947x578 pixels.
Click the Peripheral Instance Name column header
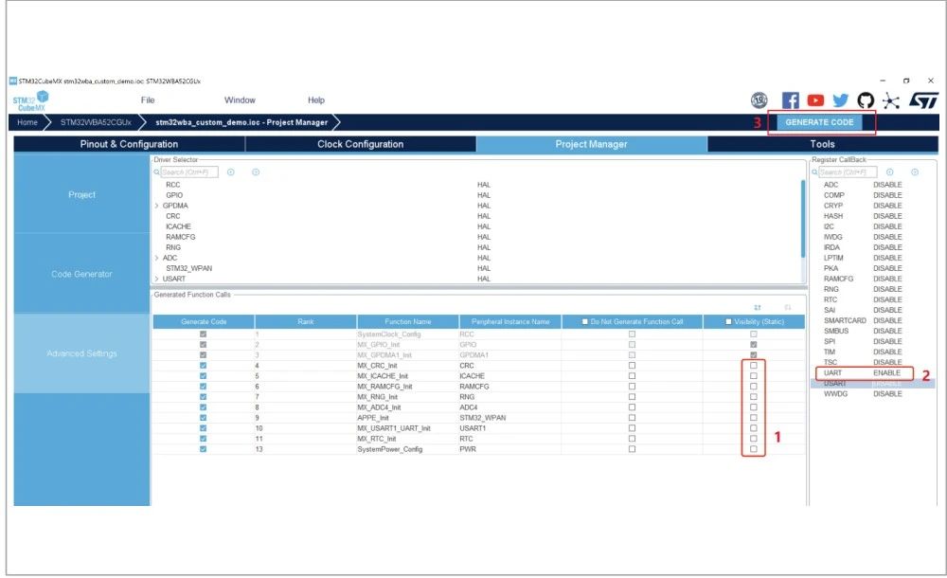[x=510, y=321]
